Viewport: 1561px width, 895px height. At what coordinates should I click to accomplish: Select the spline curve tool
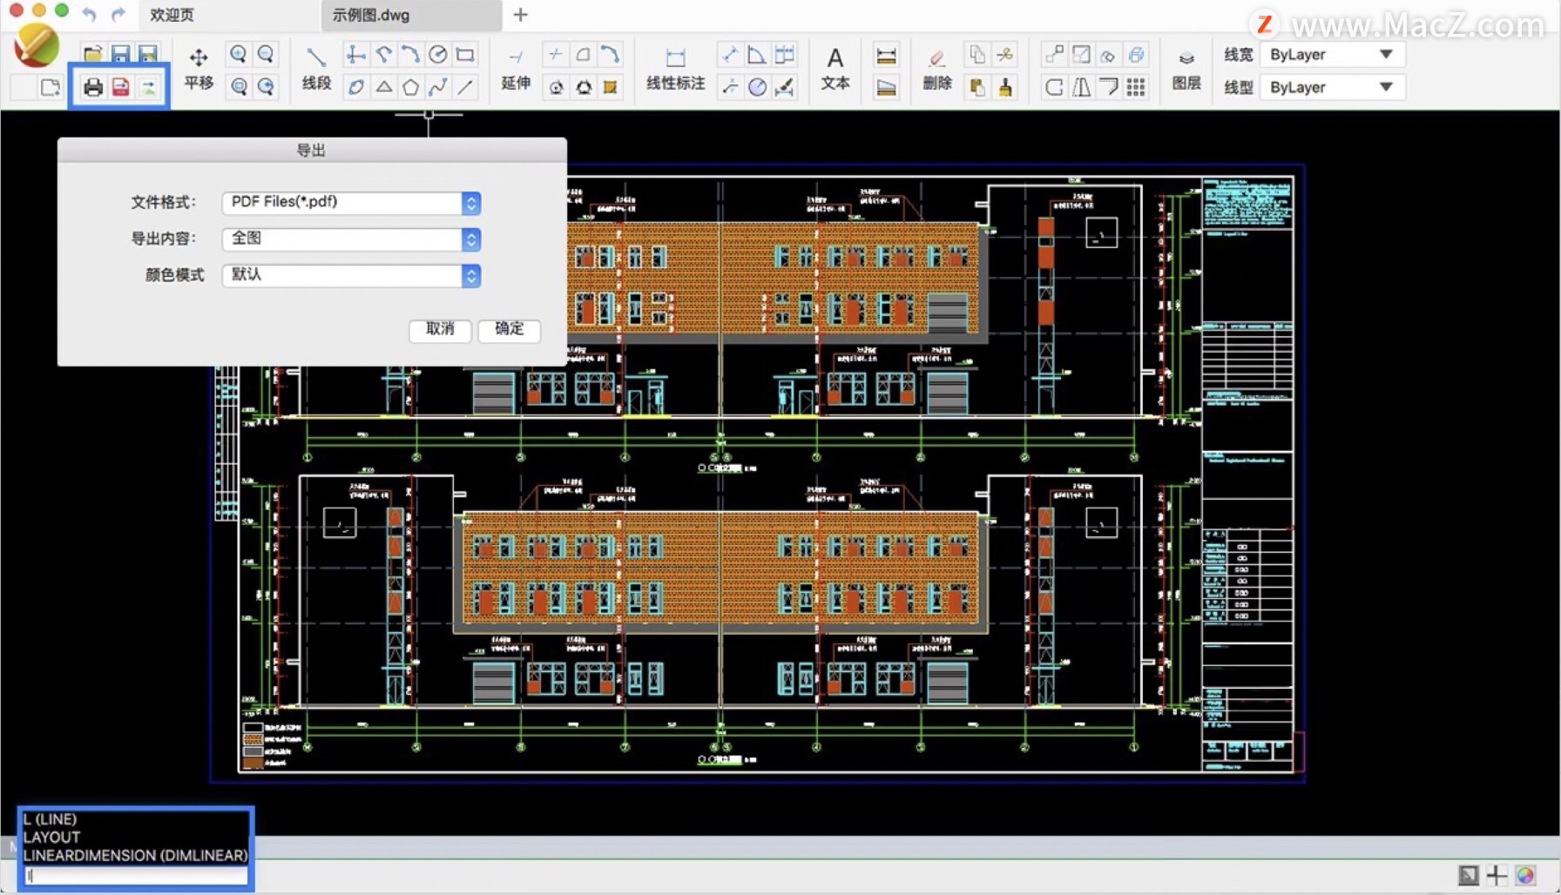pos(438,86)
